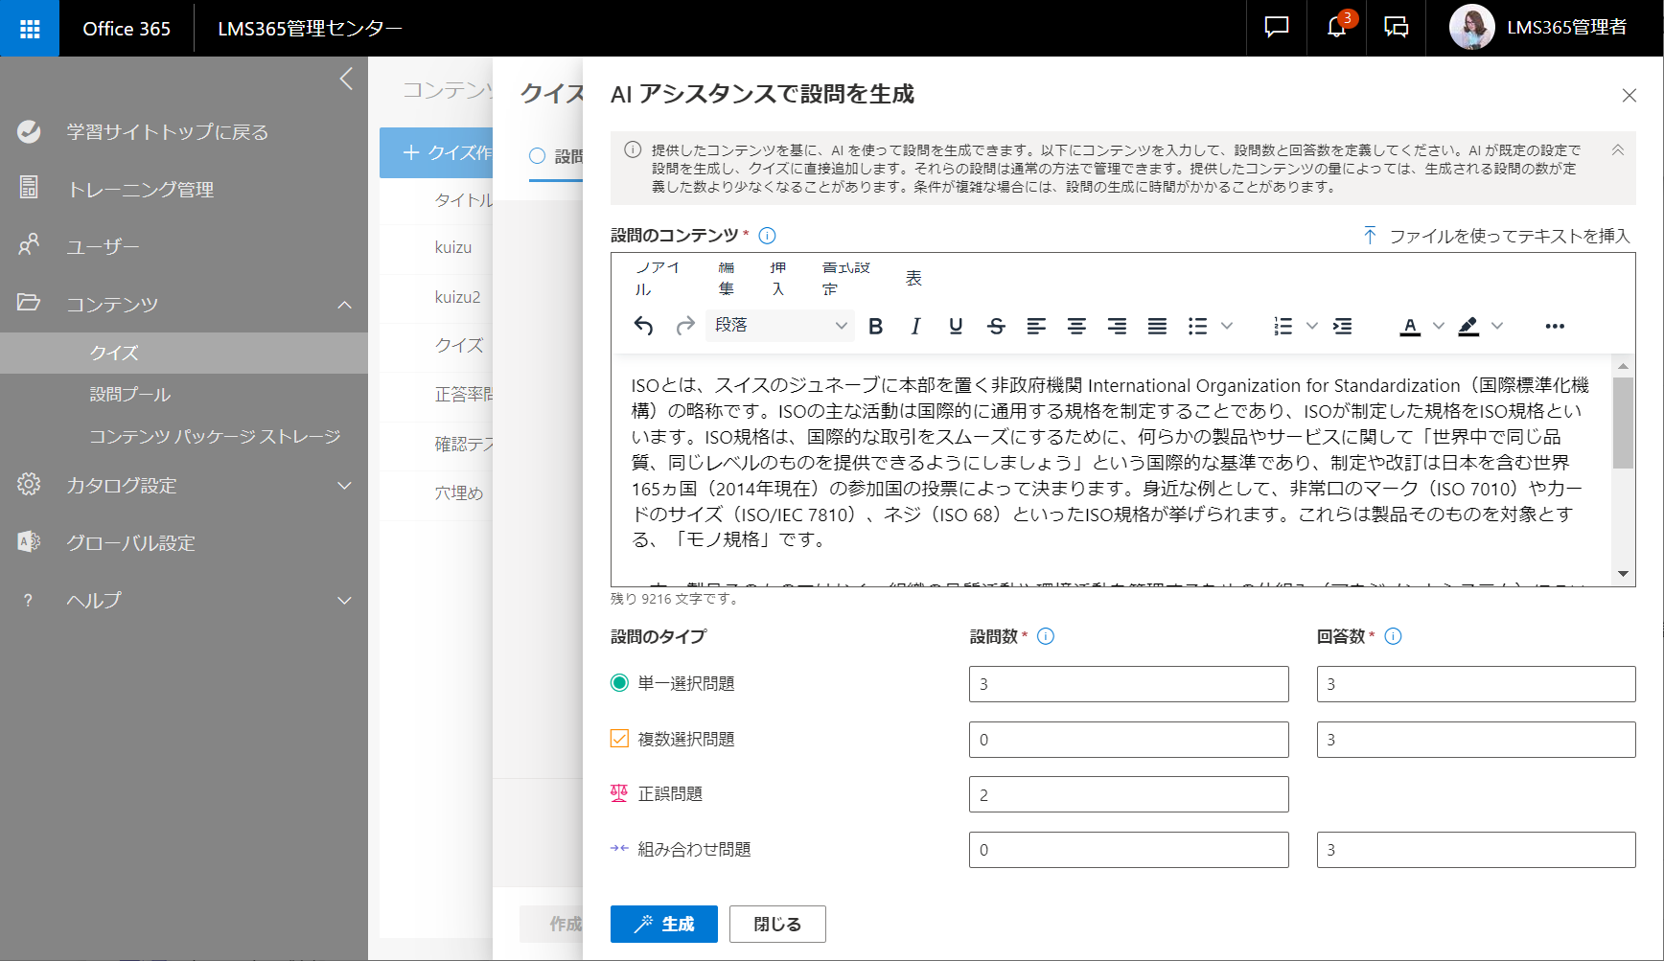Edit 設問数 field for 正誤問題
This screenshot has width=1664, height=961.
1128,794
